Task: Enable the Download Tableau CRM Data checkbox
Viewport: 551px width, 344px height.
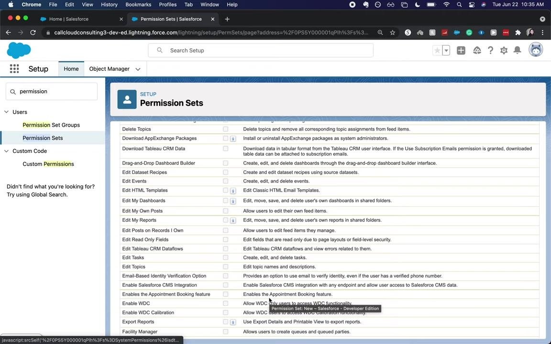Action: pyautogui.click(x=226, y=149)
